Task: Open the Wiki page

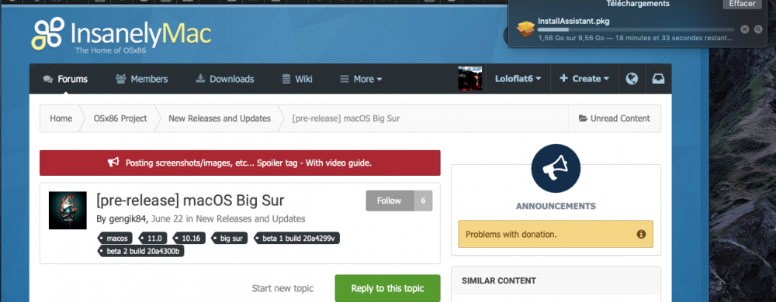Action: pyautogui.click(x=297, y=79)
